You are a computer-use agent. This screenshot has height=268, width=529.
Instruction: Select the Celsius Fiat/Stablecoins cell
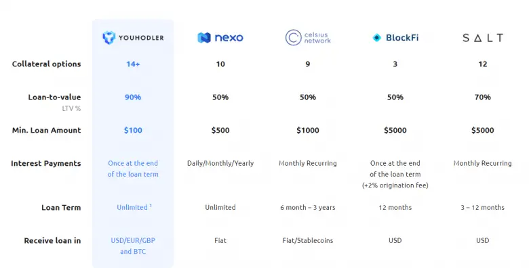tap(308, 240)
